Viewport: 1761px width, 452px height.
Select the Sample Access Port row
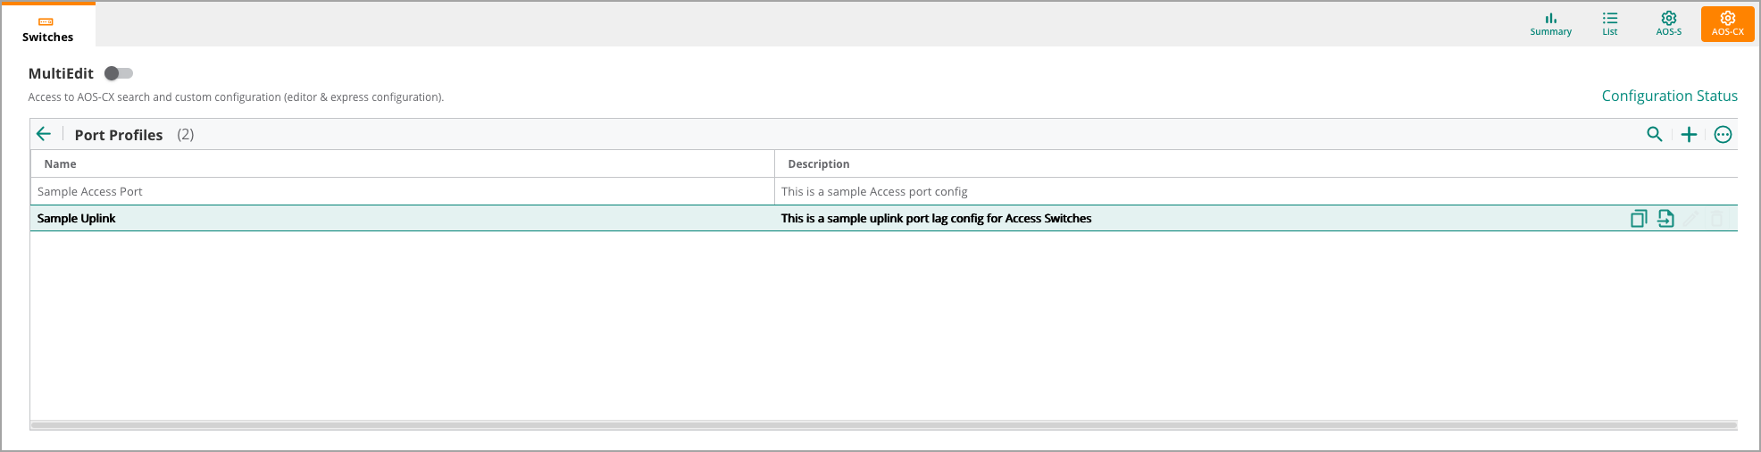point(884,191)
